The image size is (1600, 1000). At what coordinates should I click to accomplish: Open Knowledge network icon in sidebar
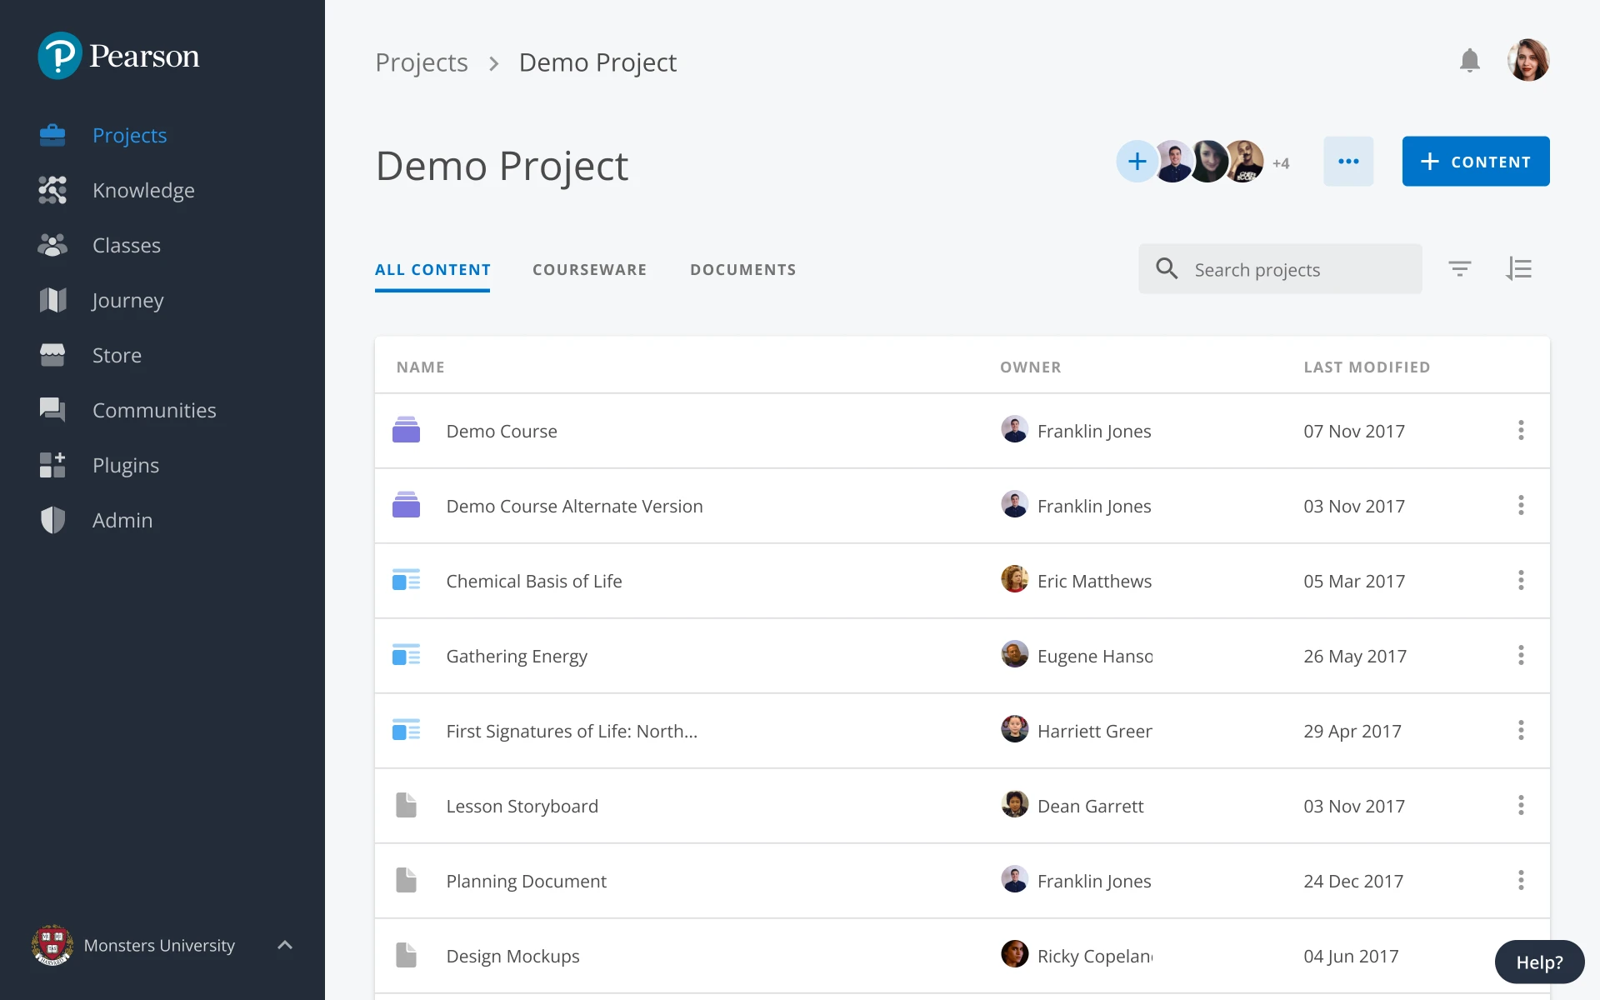pyautogui.click(x=52, y=190)
